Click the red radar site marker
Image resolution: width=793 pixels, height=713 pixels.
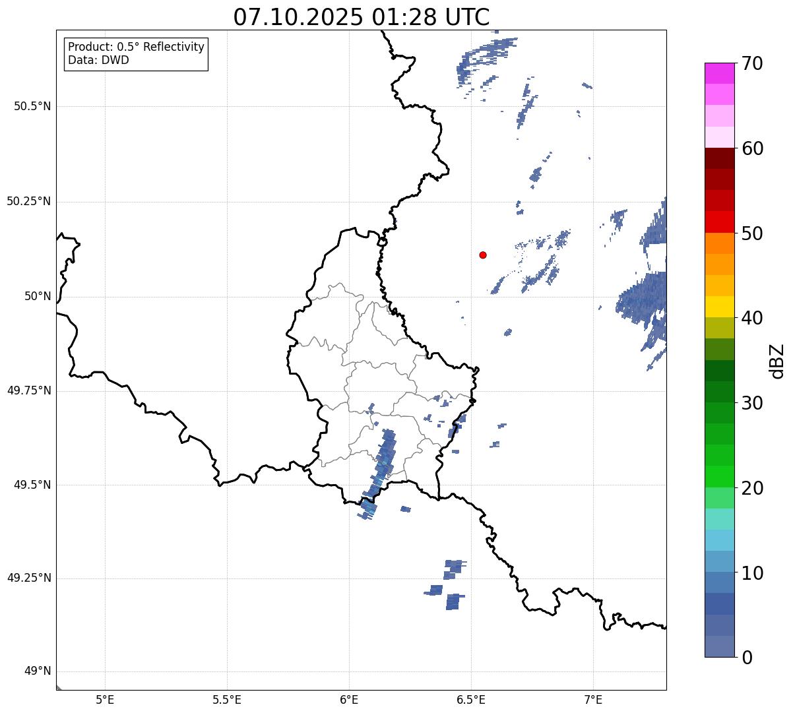(x=483, y=255)
